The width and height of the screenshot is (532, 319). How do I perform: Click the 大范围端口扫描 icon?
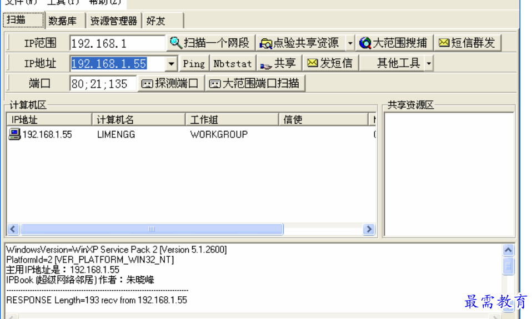pos(215,84)
